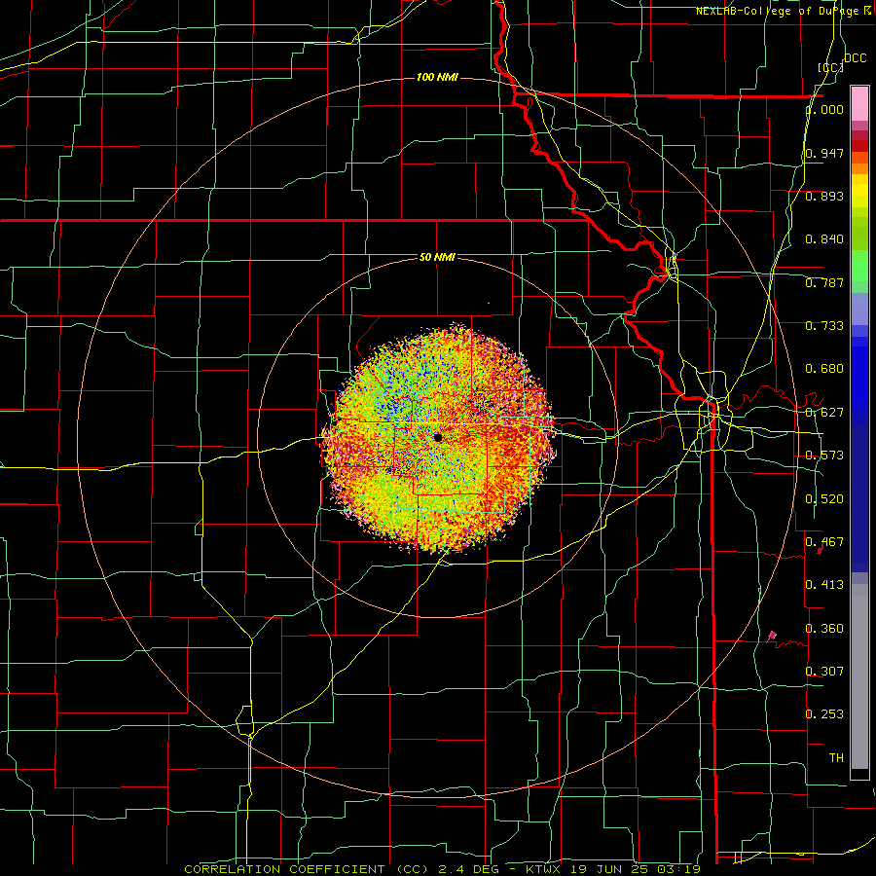Image resolution: width=876 pixels, height=876 pixels.
Task: Click the [CC] label above the color bar
Action: point(831,67)
